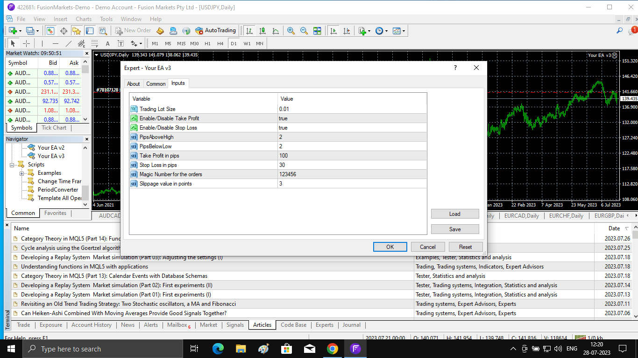Image resolution: width=638 pixels, height=358 pixels.
Task: Click the Reset button
Action: 466,247
